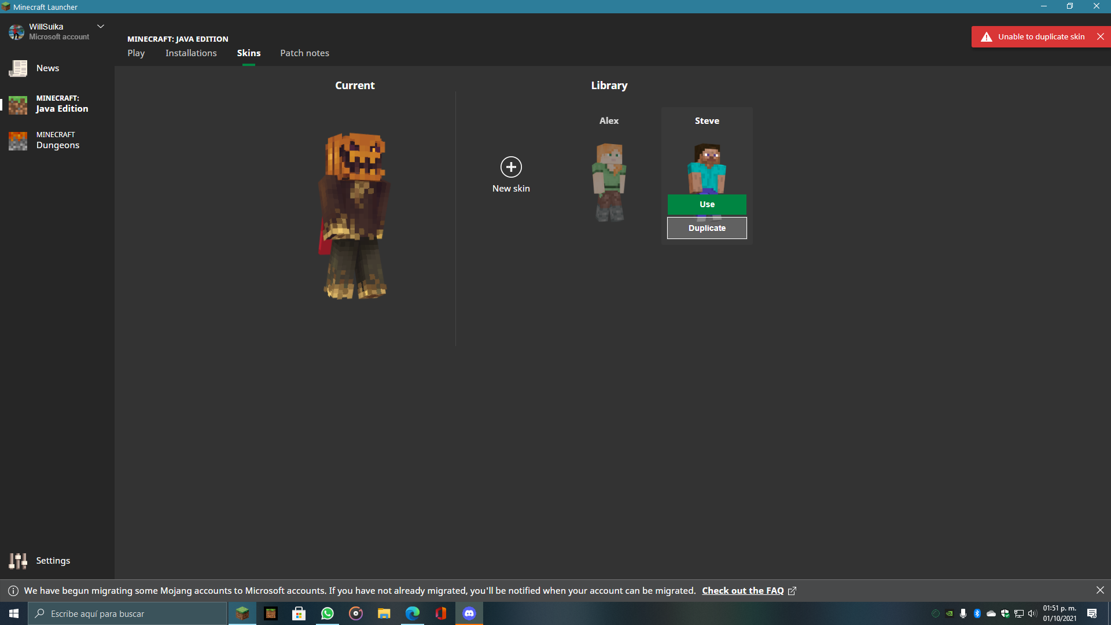
Task: Expand the WillSuika account dropdown chevron
Action: pos(101,27)
